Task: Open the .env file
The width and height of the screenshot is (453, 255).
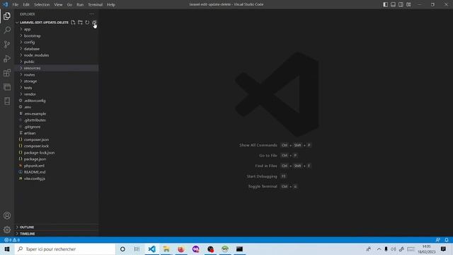Action: tap(57, 107)
